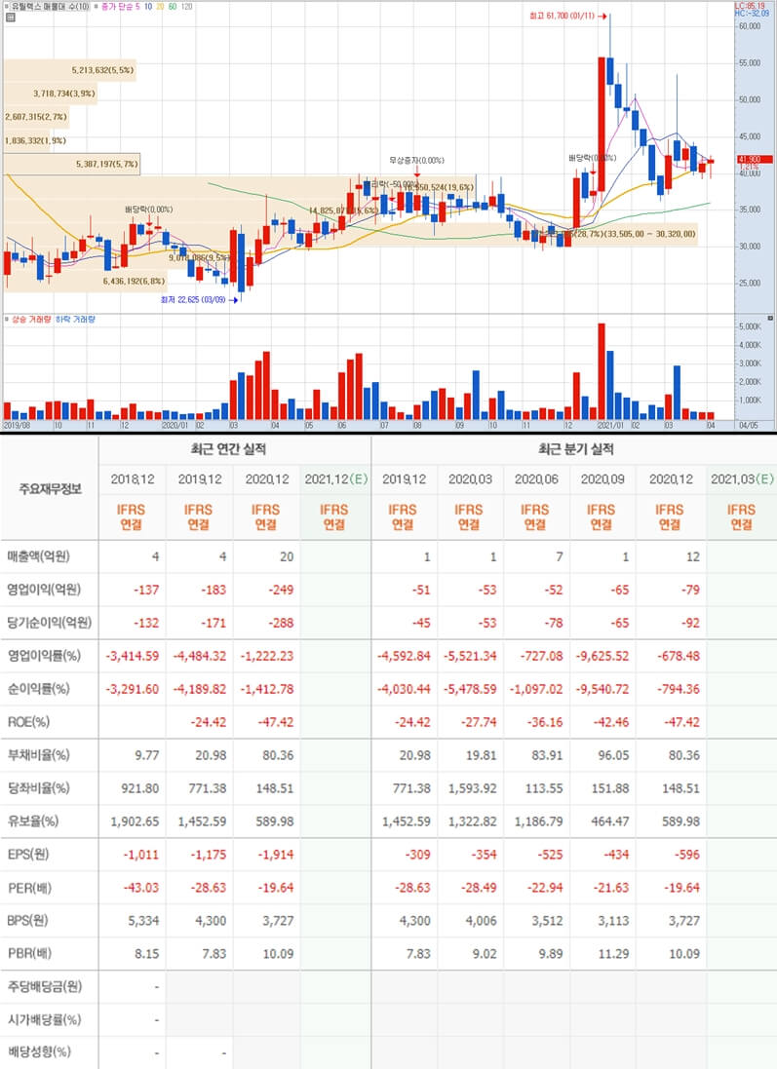Select the EPS value -1,914
The height and width of the screenshot is (1069, 777).
(278, 855)
